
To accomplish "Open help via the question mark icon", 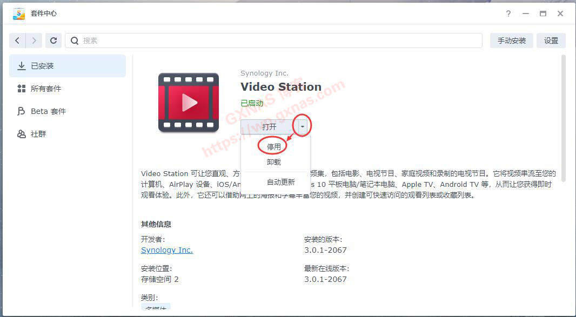I will (x=508, y=14).
